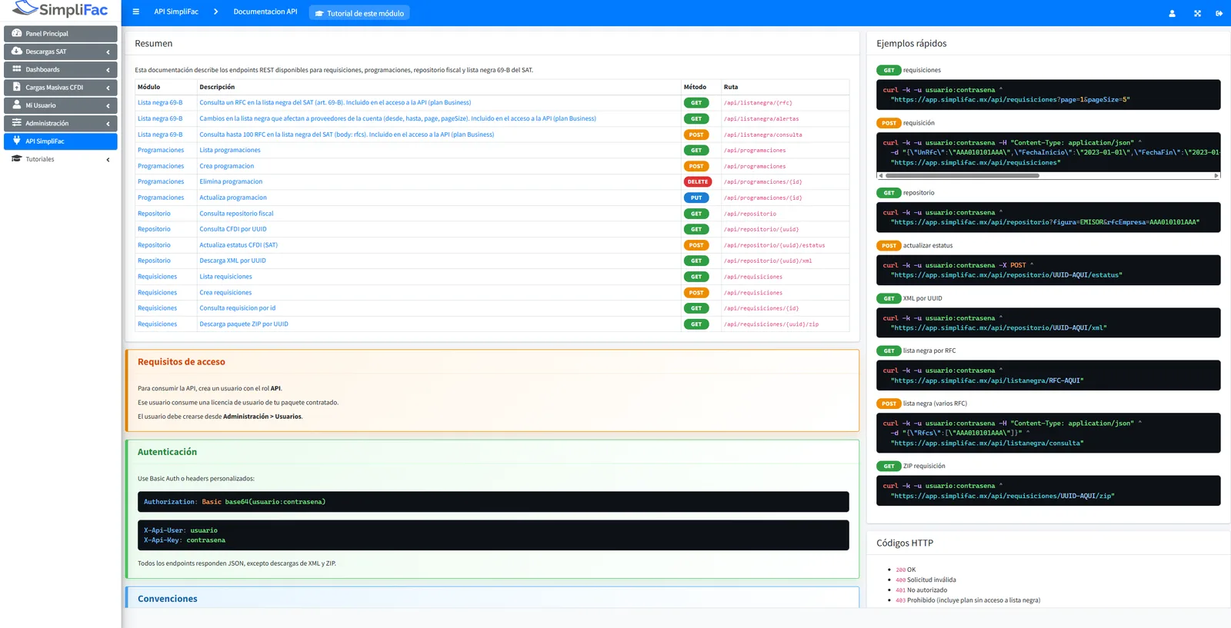Click the Convenciones section heading
The image size is (1231, 628).
coord(168,599)
